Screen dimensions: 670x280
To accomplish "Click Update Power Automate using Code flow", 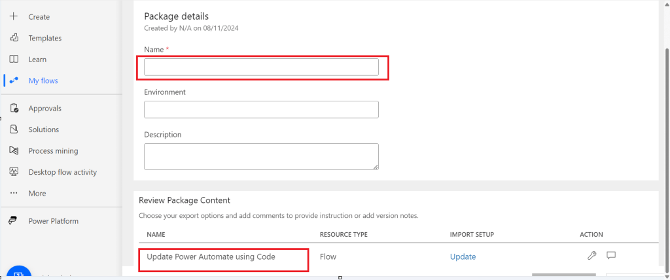I will (211, 256).
